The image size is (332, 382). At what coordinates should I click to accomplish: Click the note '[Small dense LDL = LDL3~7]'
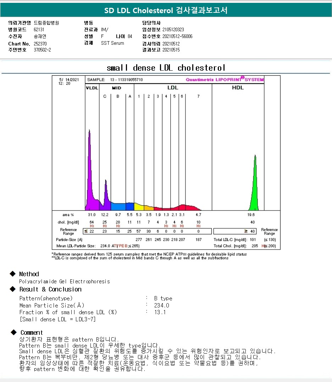coord(58,319)
